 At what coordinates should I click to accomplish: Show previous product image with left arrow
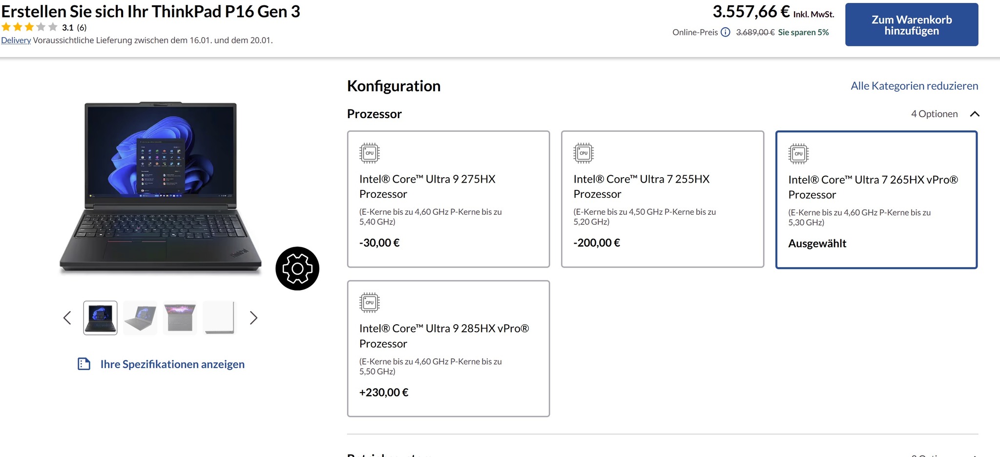pos(67,318)
